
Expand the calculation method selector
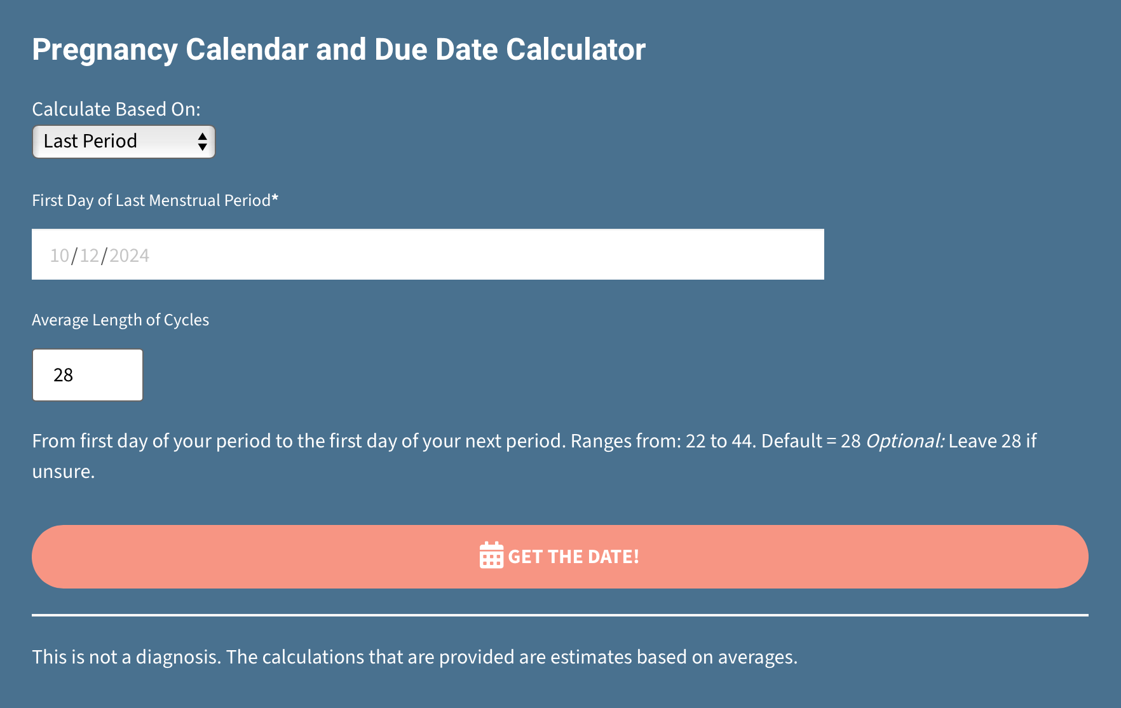[x=123, y=141]
